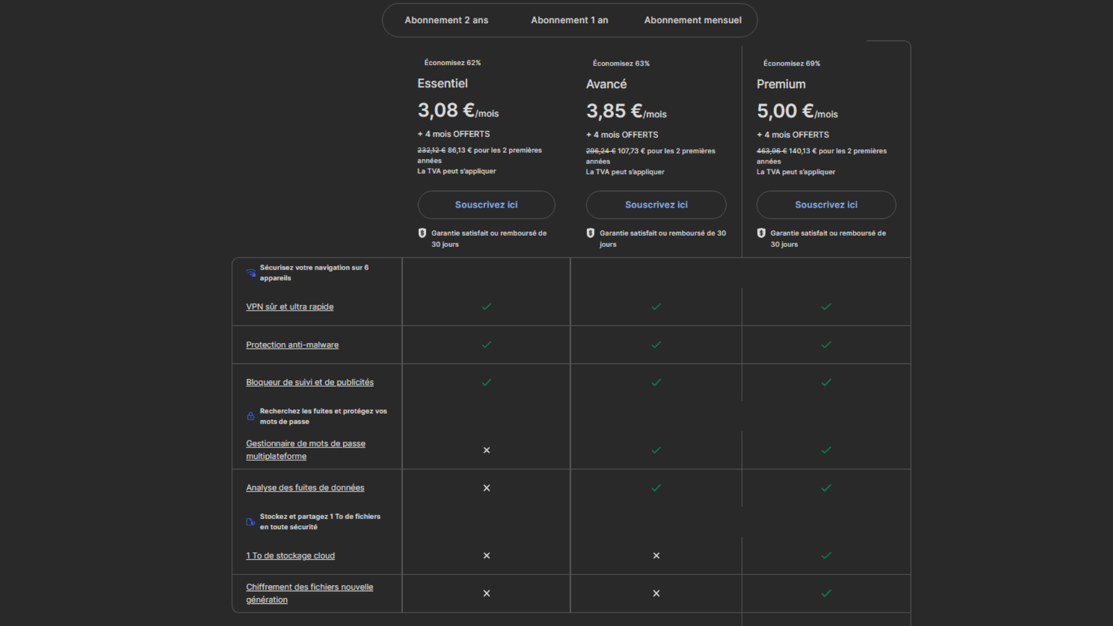Open 1 To de stockage cloud link
The image size is (1113, 626).
(290, 556)
